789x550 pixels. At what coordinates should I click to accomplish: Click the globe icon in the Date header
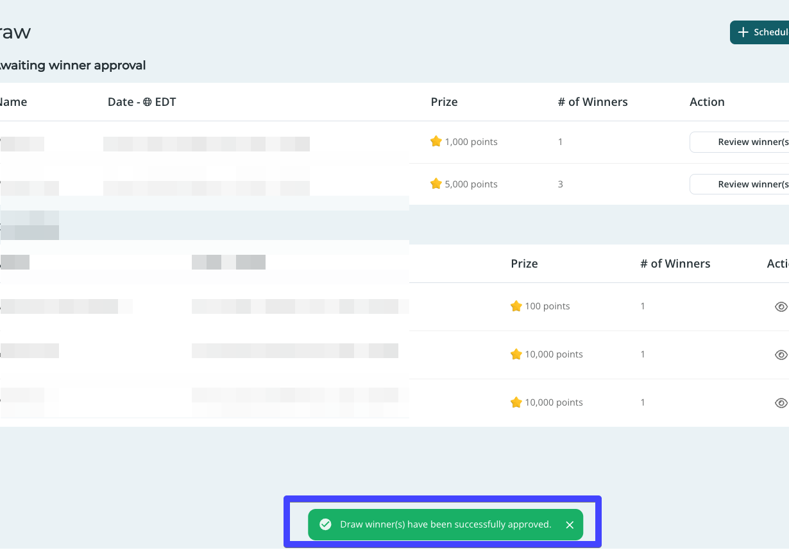point(147,102)
